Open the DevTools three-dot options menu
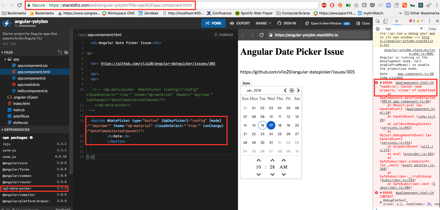Image resolution: width=440 pixels, height=210 pixels. (429, 21)
